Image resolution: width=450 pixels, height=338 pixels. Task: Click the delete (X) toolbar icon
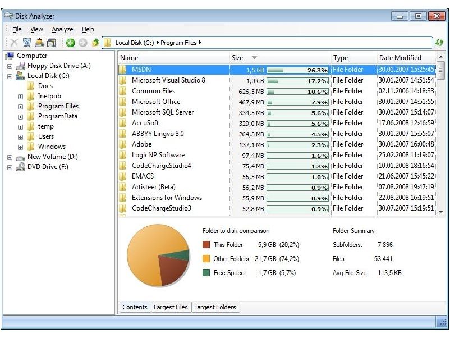pyautogui.click(x=14, y=43)
